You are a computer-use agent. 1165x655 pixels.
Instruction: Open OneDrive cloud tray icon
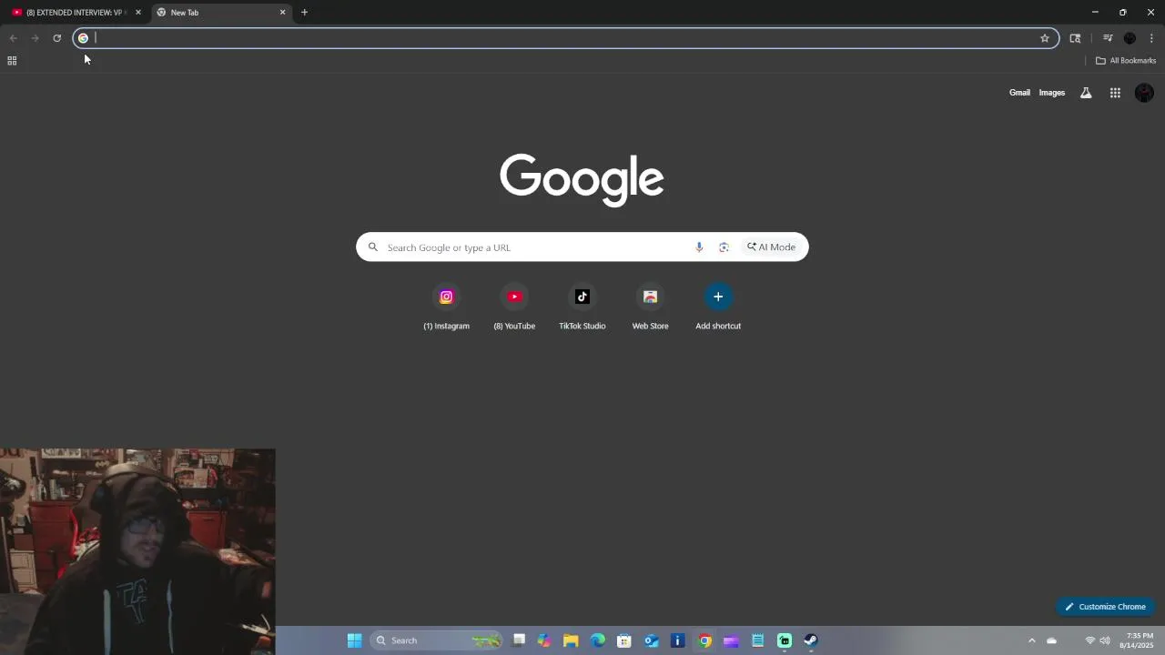click(x=1052, y=640)
